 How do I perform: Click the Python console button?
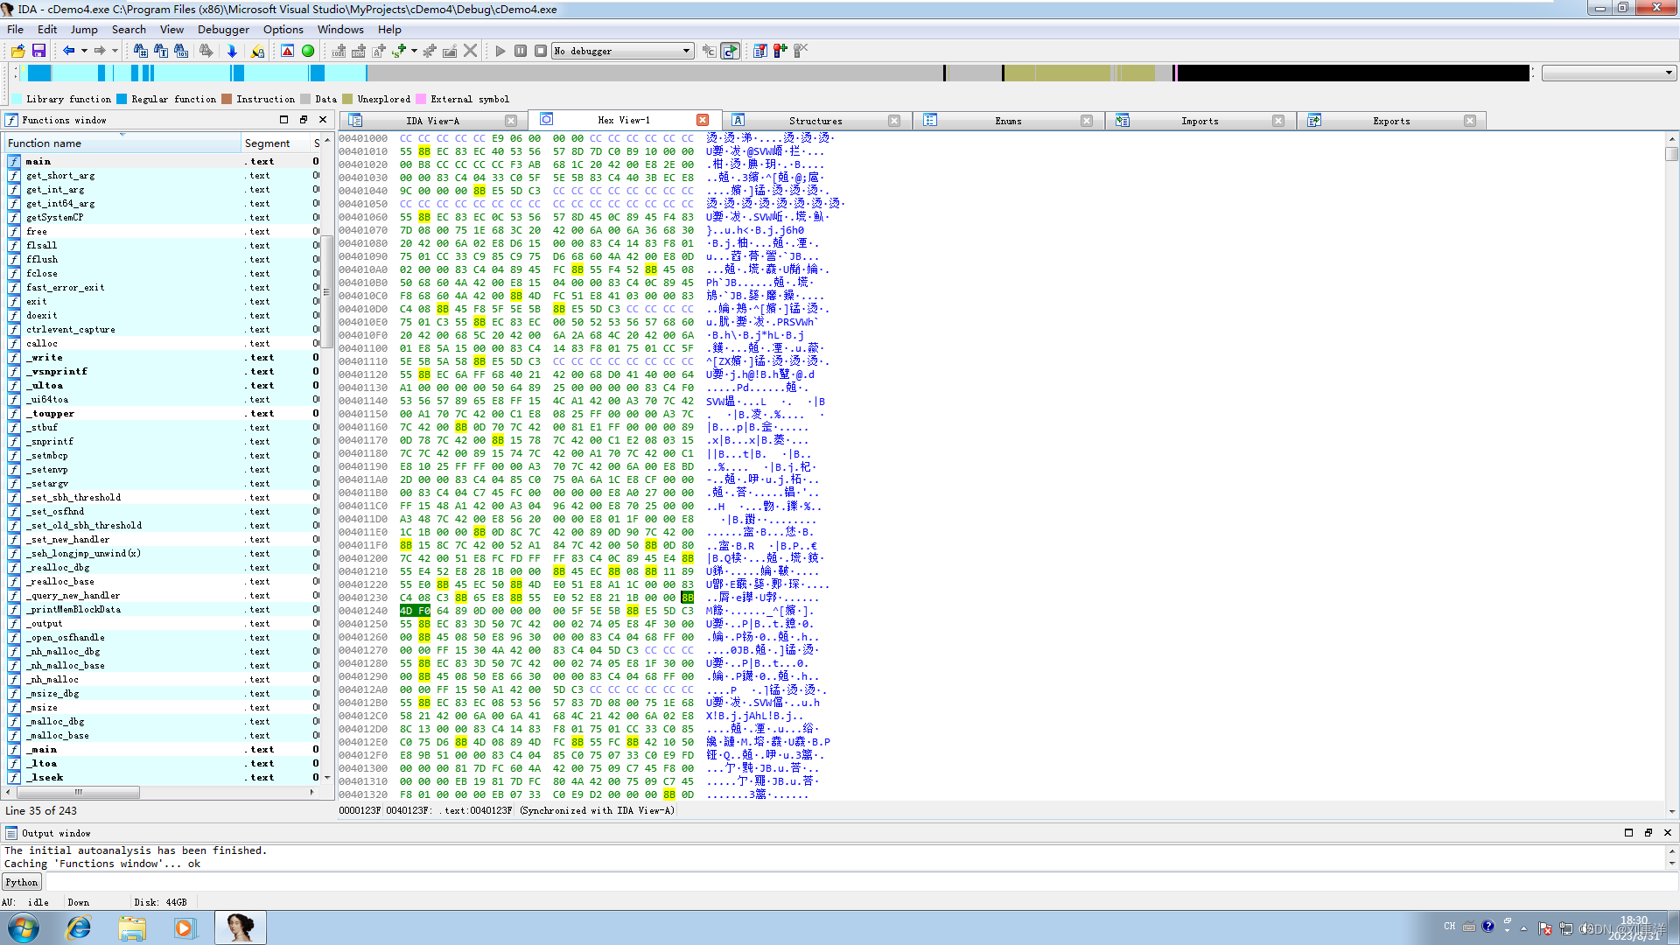[x=22, y=882]
